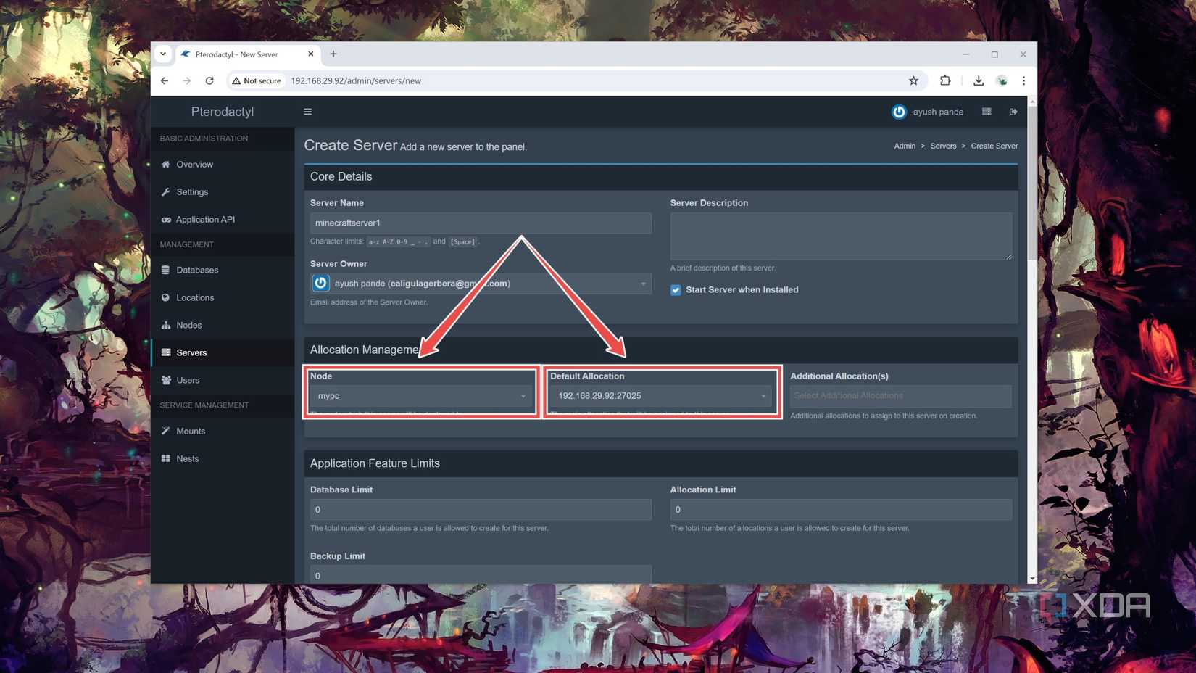The image size is (1196, 673).
Task: Click the Application Feature Limits heading
Action: (375, 463)
